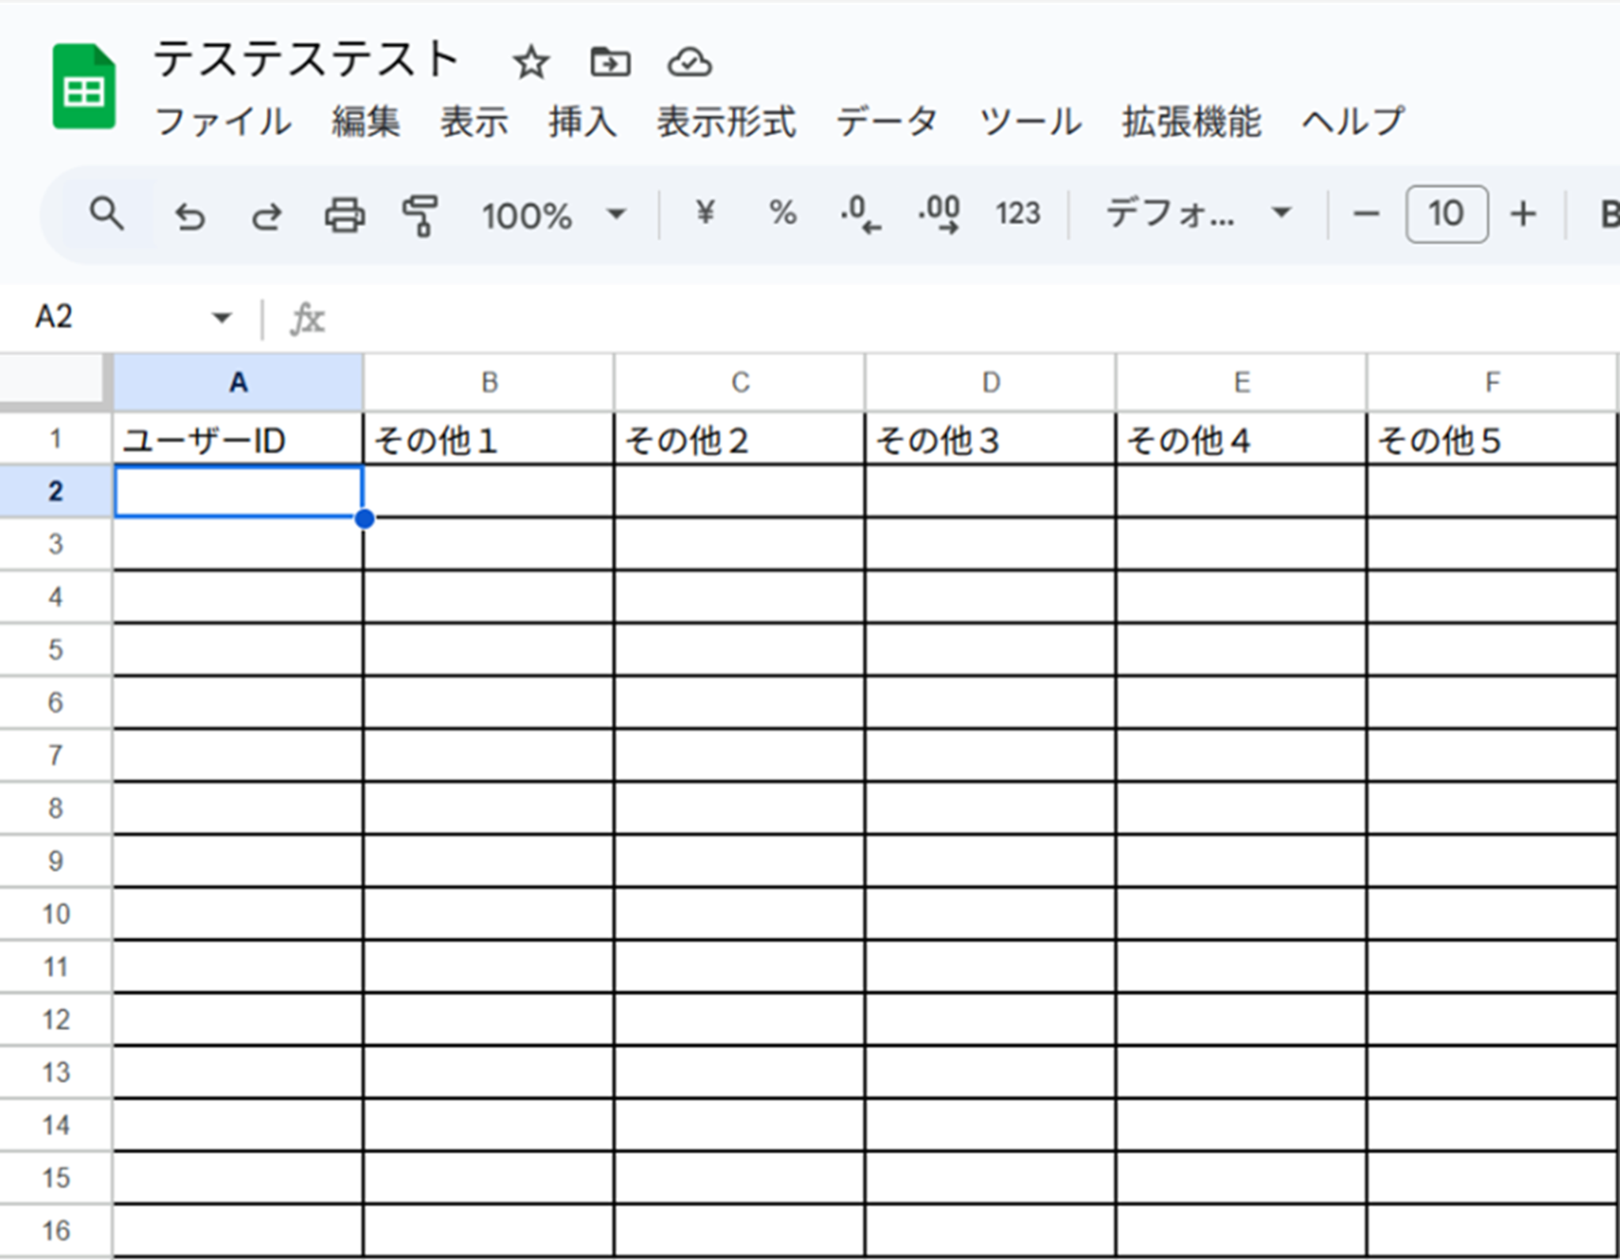This screenshot has width=1620, height=1260.
Task: Click the redo arrow icon
Action: pyautogui.click(x=267, y=216)
